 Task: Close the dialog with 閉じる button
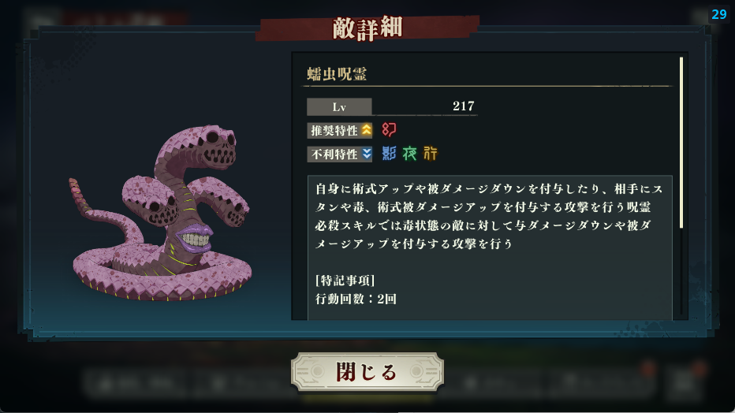tap(367, 372)
